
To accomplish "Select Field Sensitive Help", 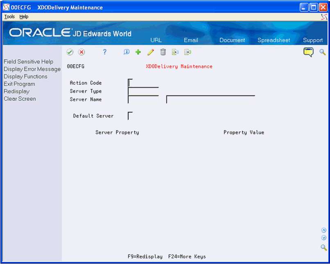I will click(28, 62).
